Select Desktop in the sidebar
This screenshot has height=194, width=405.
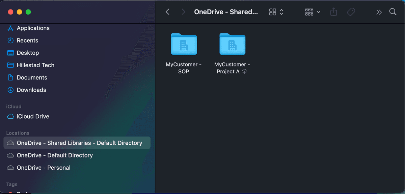pos(28,53)
